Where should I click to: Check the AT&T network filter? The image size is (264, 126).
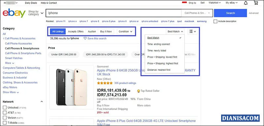(5, 113)
